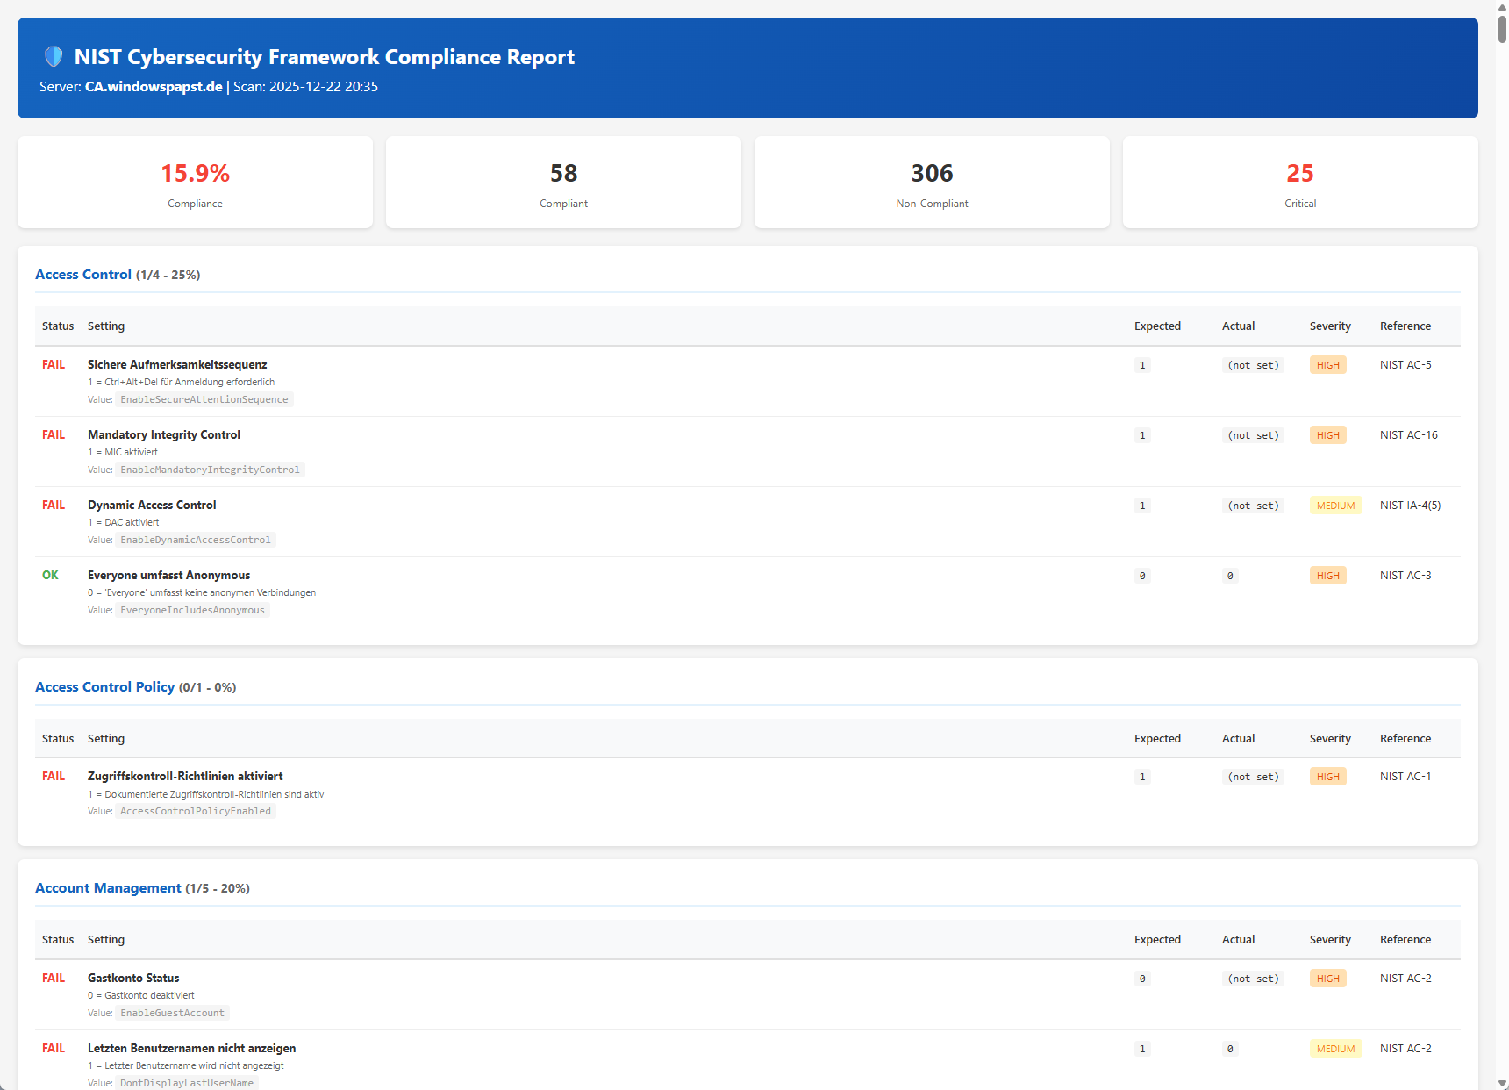Click the shield icon in report header
The height and width of the screenshot is (1090, 1509).
click(x=54, y=57)
